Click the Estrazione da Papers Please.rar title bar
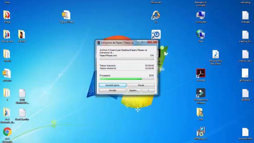254x143 pixels. (117, 43)
